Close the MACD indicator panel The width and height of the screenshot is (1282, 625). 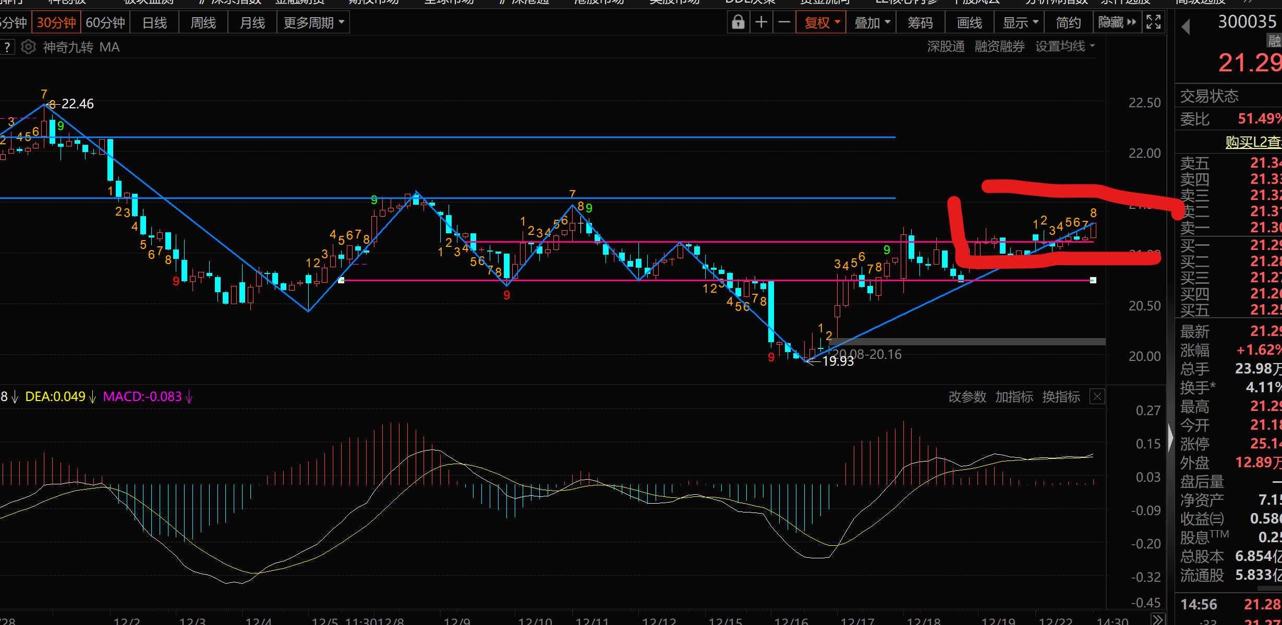(1097, 397)
